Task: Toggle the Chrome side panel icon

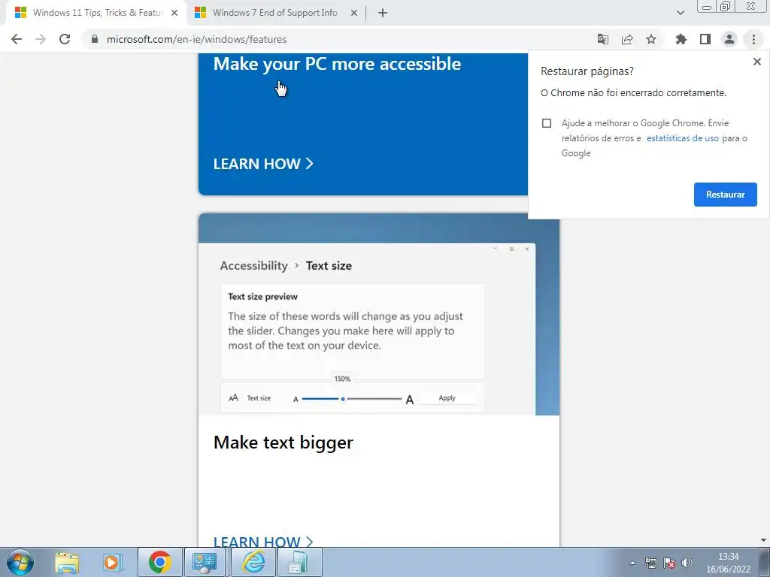Action: (705, 39)
